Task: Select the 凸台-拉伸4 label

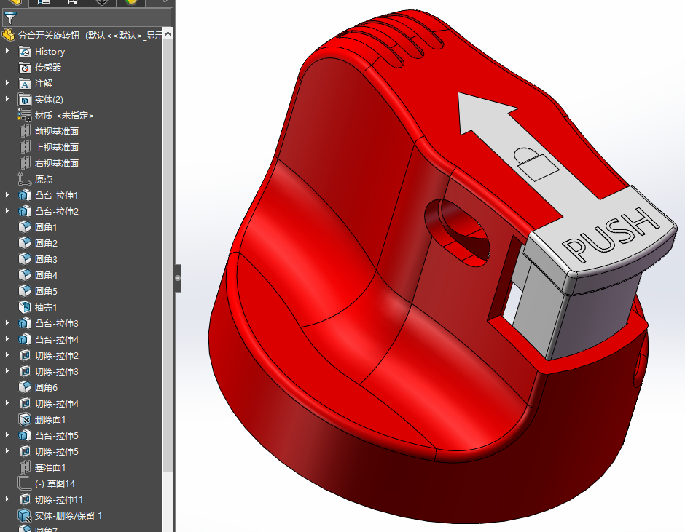Action: click(x=57, y=340)
